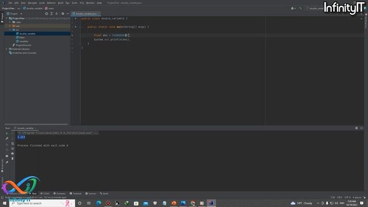Open user account dropdown in toolbar
Image resolution: width=368 pixels, height=207 pixels.
293,8
